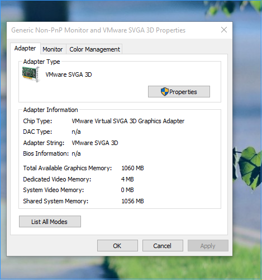Image resolution: width=262 pixels, height=280 pixels.
Task: Click the 'Adapter Type' group heading
Action: (41, 62)
